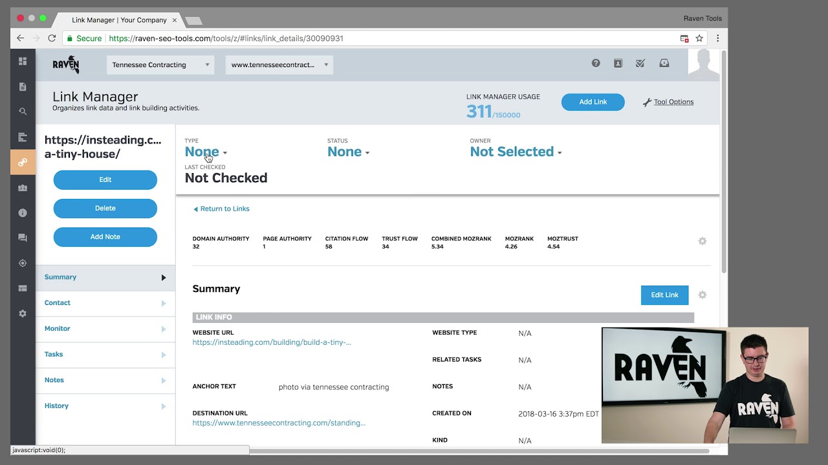Open the sidebar settings gear icon

[23, 313]
